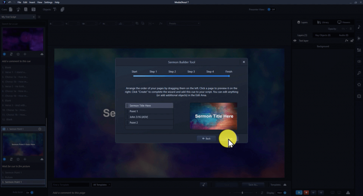Click the trash icon beside Opacity
Viewport: 363px width, 196px height.
[x=351, y=29]
